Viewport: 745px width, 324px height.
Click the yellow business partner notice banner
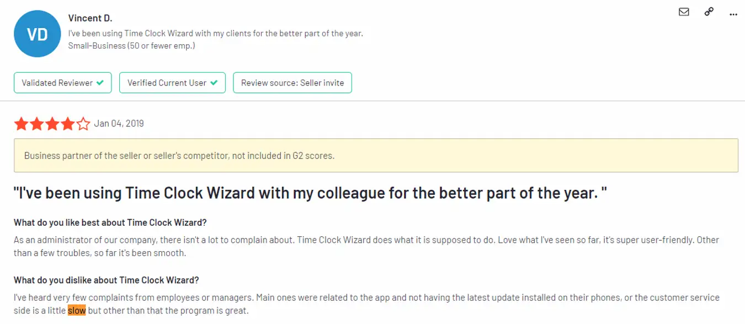coord(372,155)
